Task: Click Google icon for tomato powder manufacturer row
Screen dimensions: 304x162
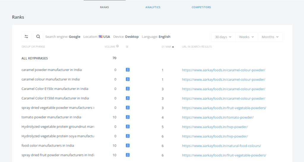Action: pos(128,117)
